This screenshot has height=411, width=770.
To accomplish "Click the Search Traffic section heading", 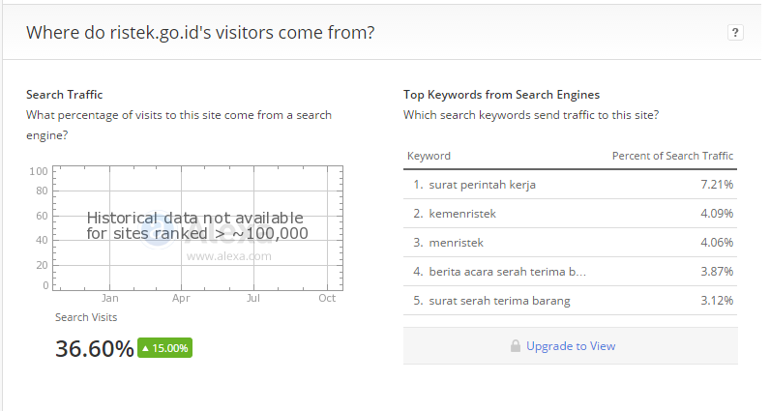I will [x=65, y=94].
